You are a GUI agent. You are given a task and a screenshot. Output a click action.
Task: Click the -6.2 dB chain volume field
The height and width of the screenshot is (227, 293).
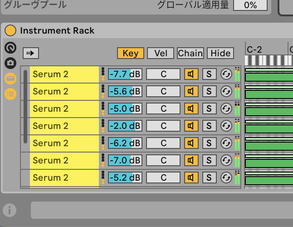point(125,143)
